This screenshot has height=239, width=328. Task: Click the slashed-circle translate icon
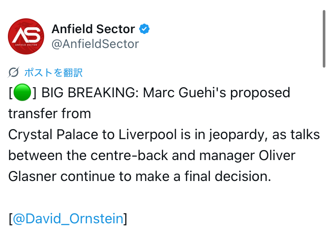[x=14, y=72]
